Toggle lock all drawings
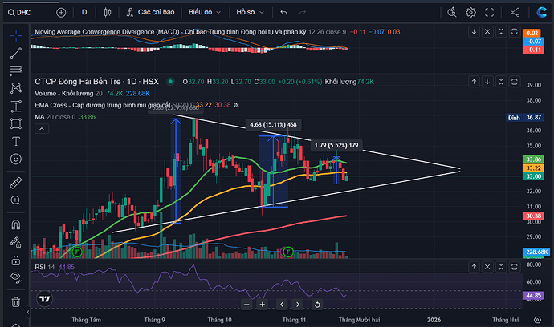The height and width of the screenshot is (327, 554). click(x=16, y=260)
